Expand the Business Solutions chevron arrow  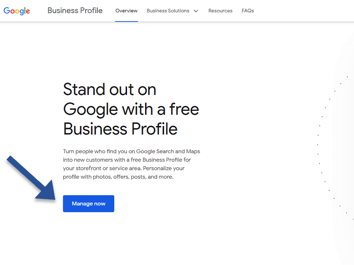tap(196, 11)
